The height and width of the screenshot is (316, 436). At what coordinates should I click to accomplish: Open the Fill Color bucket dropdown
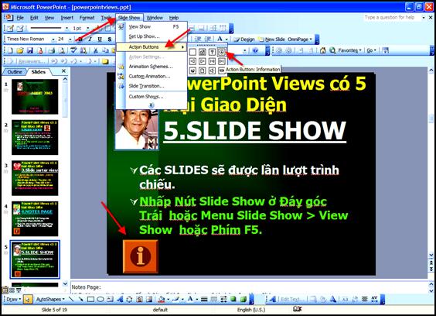169,300
